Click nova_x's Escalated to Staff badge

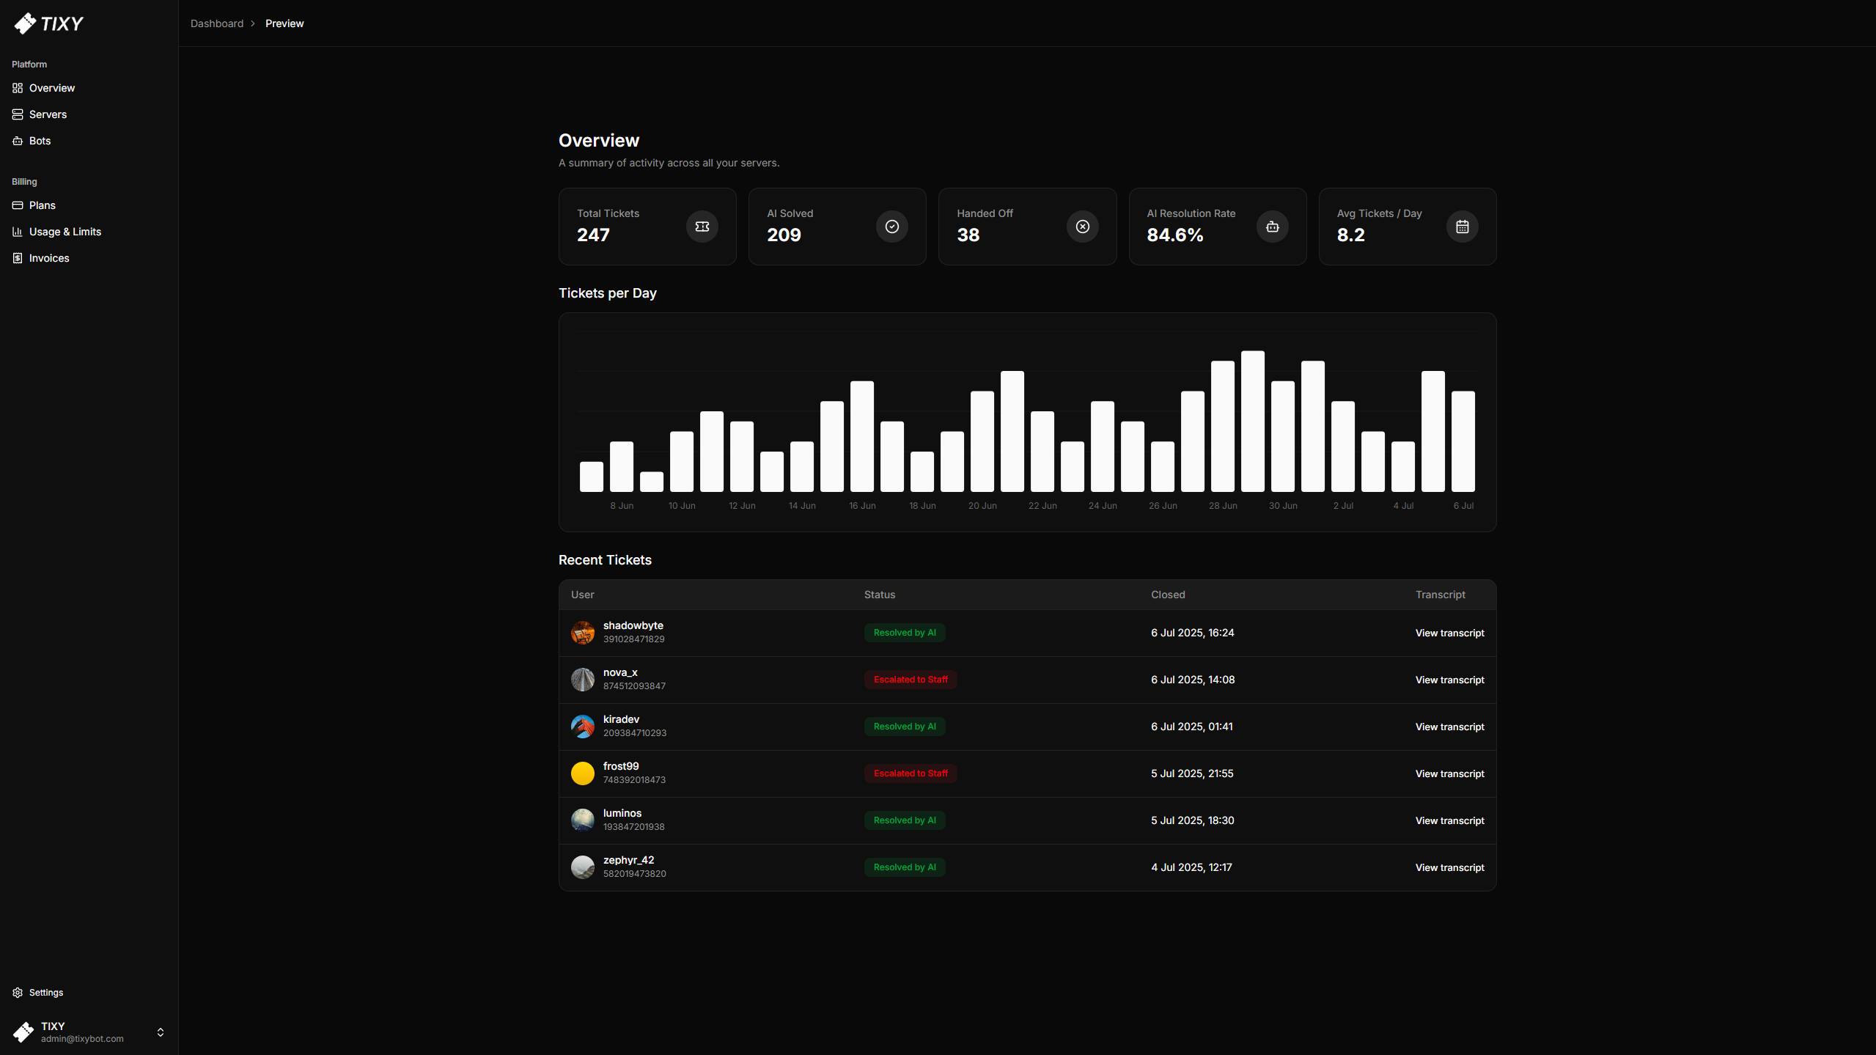[x=911, y=680]
